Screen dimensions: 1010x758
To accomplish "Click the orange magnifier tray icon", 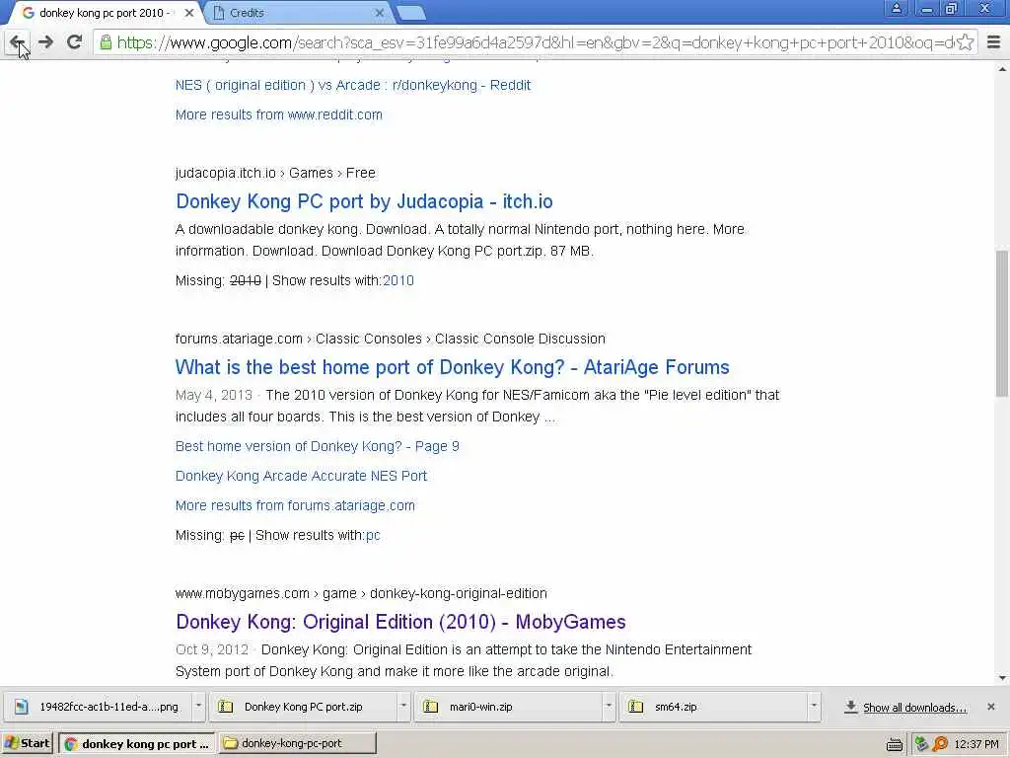I will click(x=940, y=744).
